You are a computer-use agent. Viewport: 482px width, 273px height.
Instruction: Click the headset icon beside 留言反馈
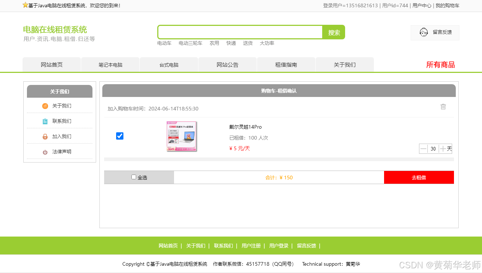coord(423,32)
